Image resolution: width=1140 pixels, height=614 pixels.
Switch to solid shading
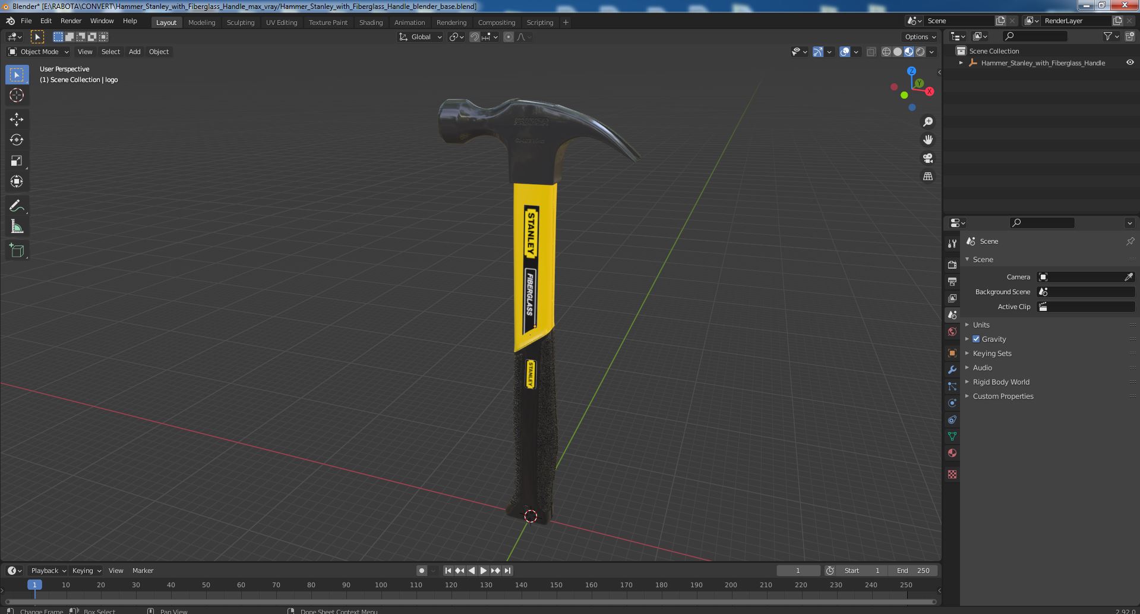pyautogui.click(x=898, y=52)
